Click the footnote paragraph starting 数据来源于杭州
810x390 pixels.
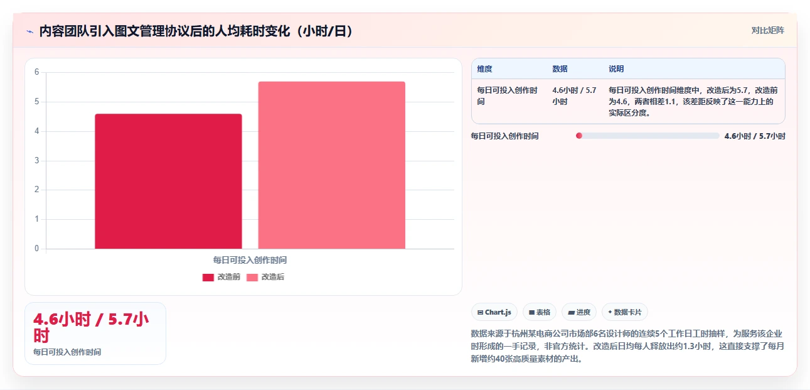(x=627, y=346)
